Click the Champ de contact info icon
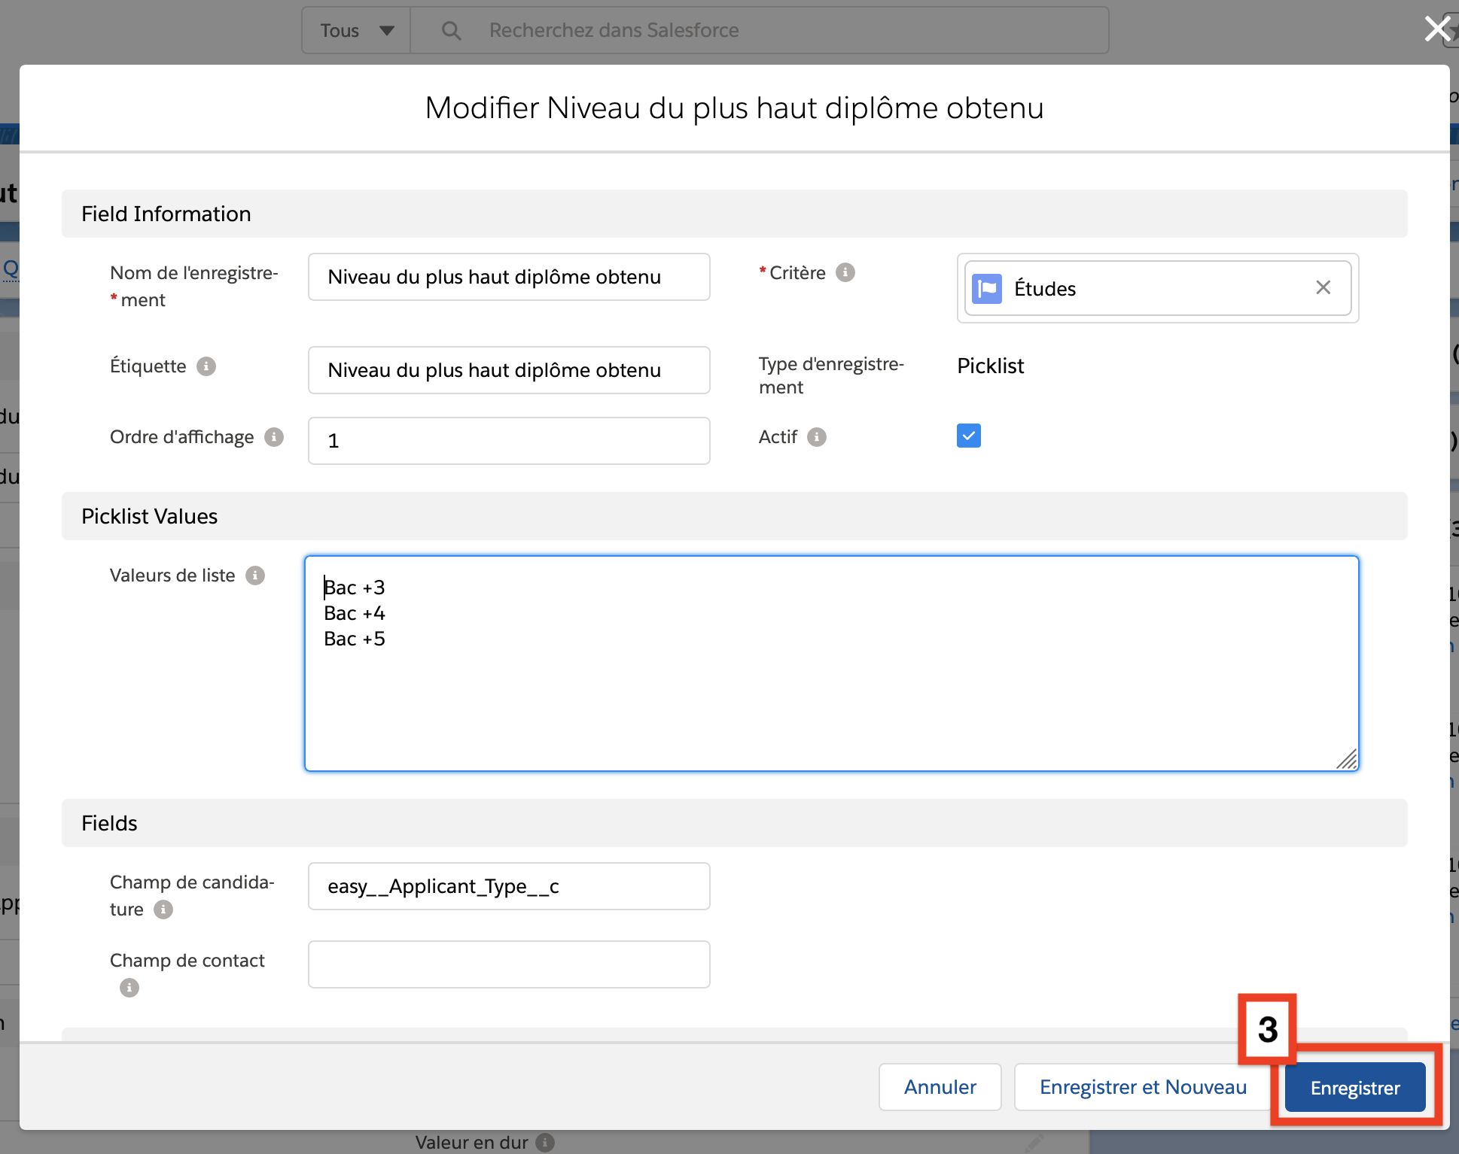 tap(129, 988)
